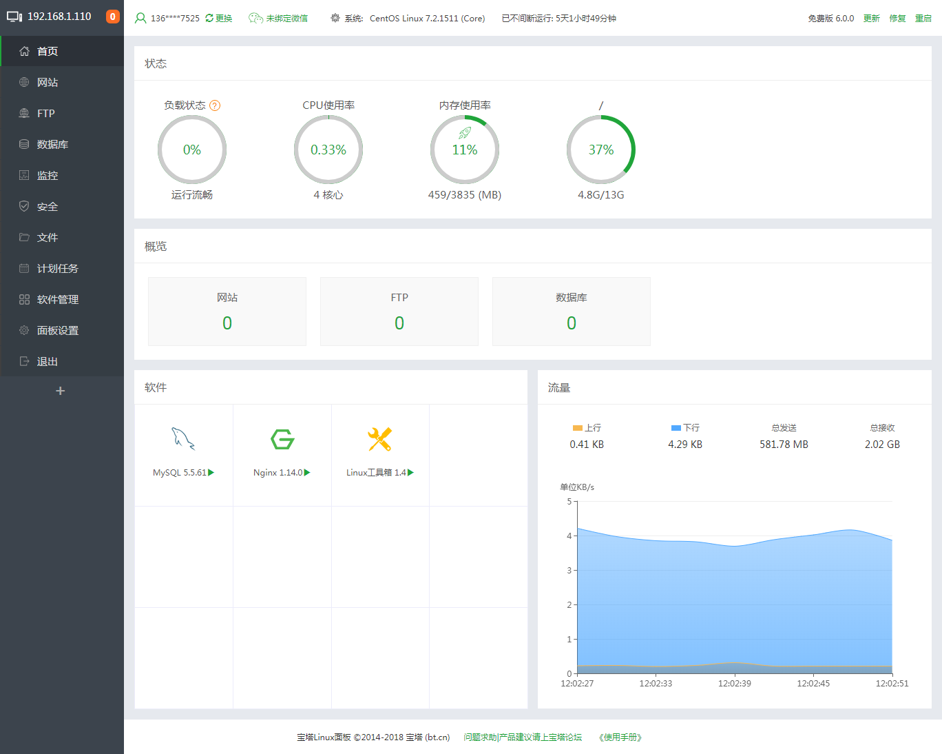Go to 数据库 in the sidebar
This screenshot has width=942, height=754.
click(62, 144)
